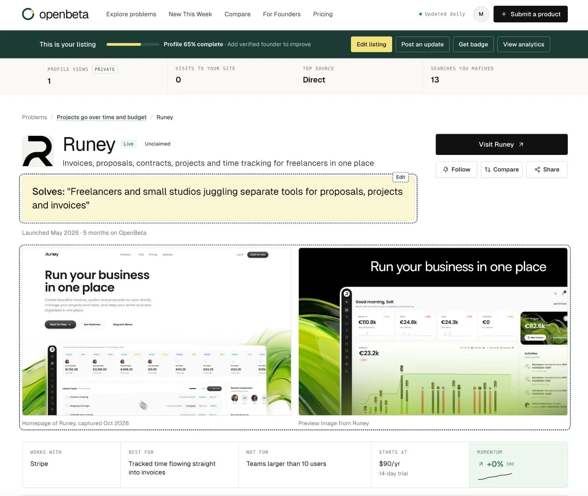Screen dimensions: 588x496
Task: Click 'Teams larger than 10 users' text
Action: [x=286, y=464]
